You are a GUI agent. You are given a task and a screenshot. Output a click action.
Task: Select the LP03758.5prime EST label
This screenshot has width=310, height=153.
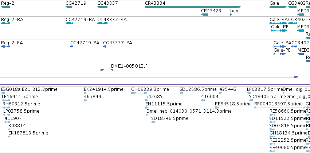(21, 111)
